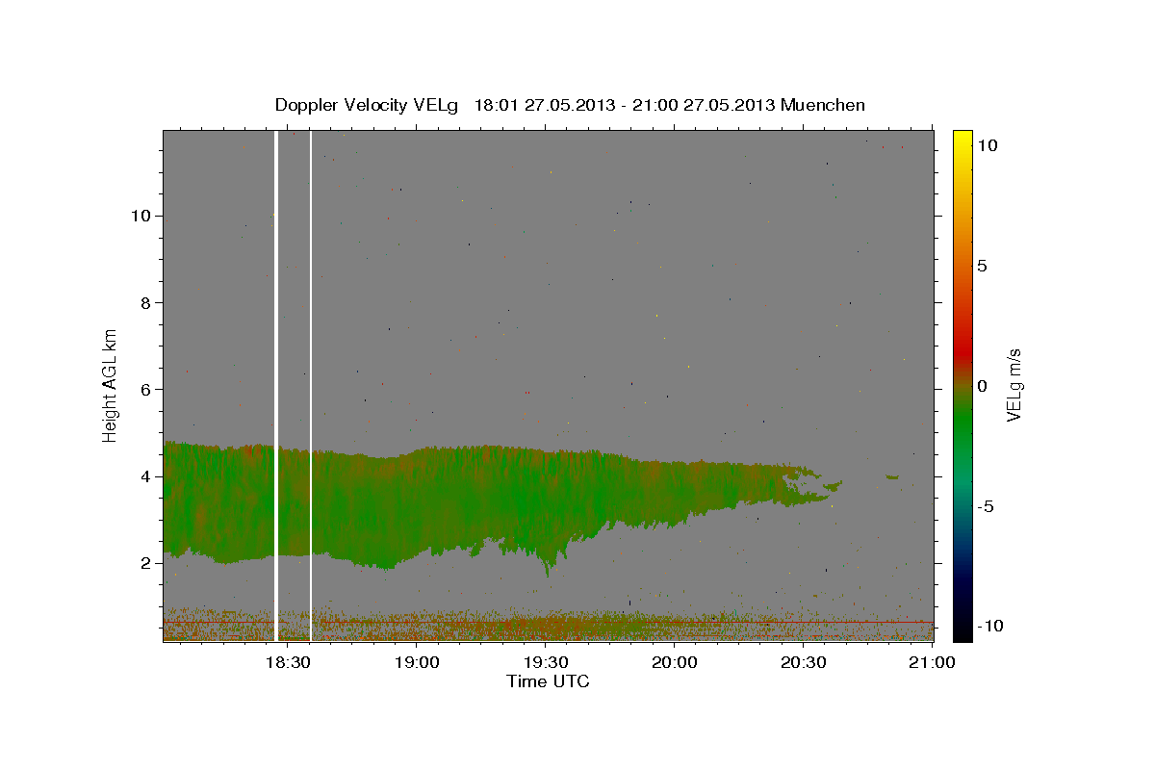This screenshot has width=1155, height=770.
Task: Click the red horizontal line near ground level
Action: [x=549, y=623]
